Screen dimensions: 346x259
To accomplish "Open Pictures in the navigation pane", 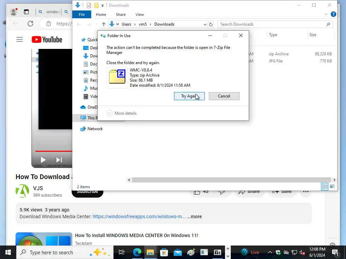I will pos(91,72).
